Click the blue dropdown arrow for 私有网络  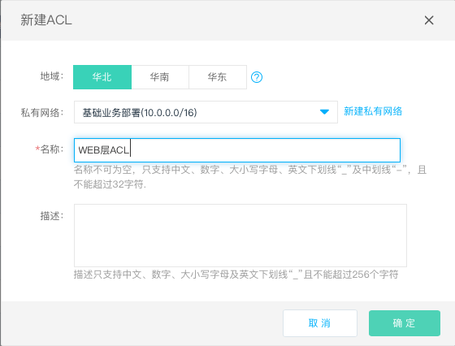pyautogui.click(x=324, y=111)
